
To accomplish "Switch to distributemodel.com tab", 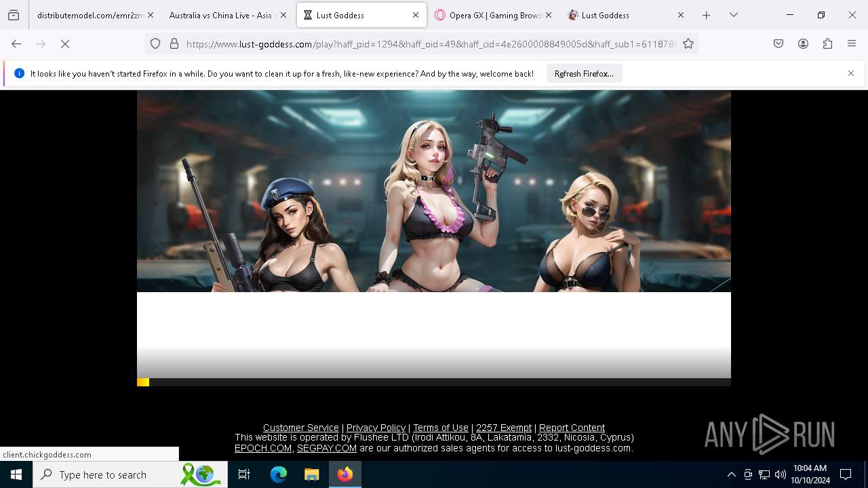I will tap(90, 15).
